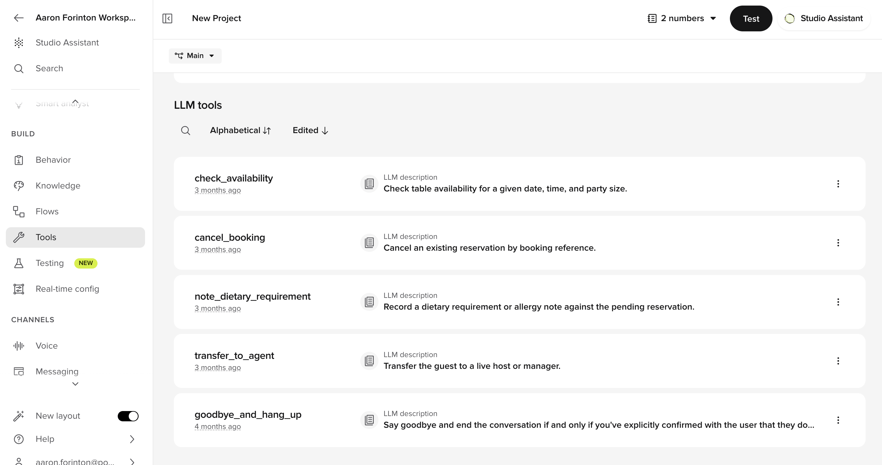
Task: Open the Main branch dropdown
Action: (195, 56)
